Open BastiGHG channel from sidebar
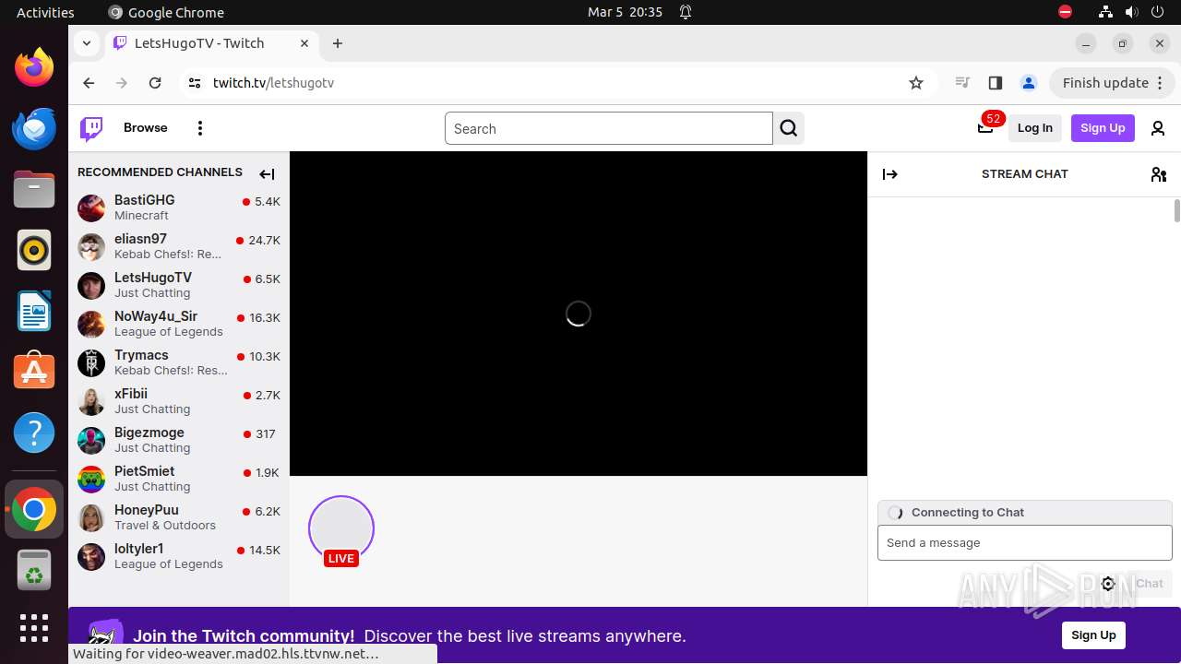 tap(179, 207)
